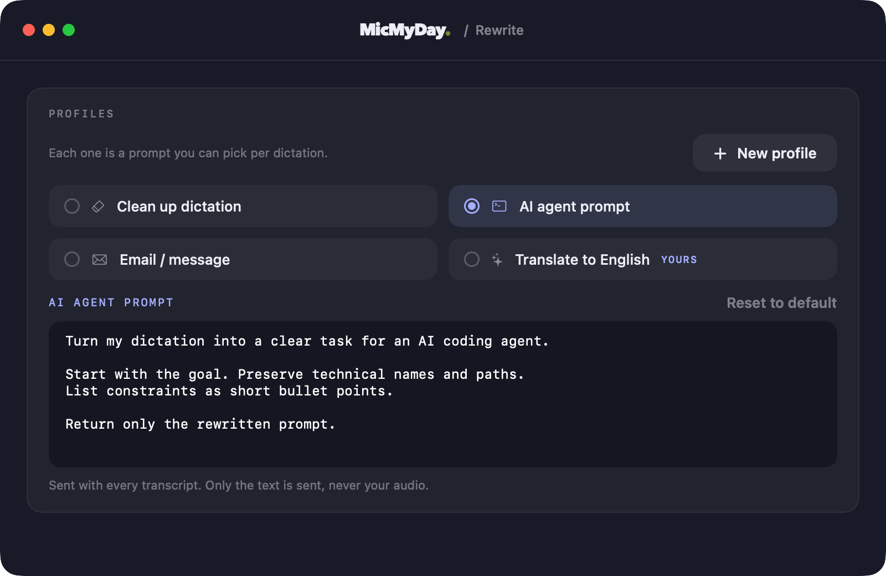Choose the Email / message radio button
The image size is (886, 576).
[72, 259]
